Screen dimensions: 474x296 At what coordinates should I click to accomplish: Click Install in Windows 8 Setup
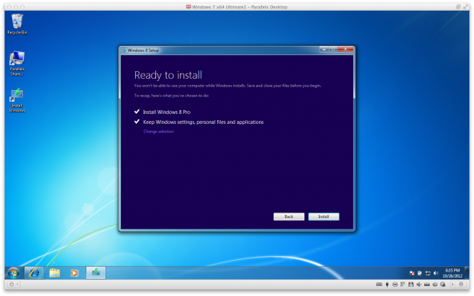[x=323, y=216]
